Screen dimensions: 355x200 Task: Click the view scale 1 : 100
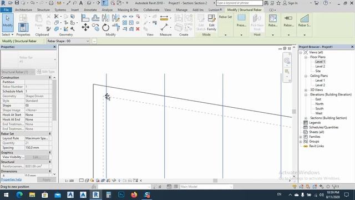point(69,181)
